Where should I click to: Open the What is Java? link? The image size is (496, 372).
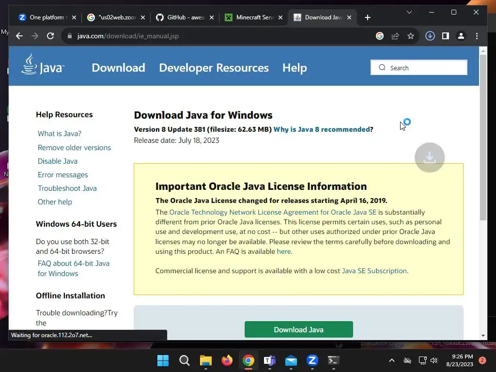coord(60,134)
